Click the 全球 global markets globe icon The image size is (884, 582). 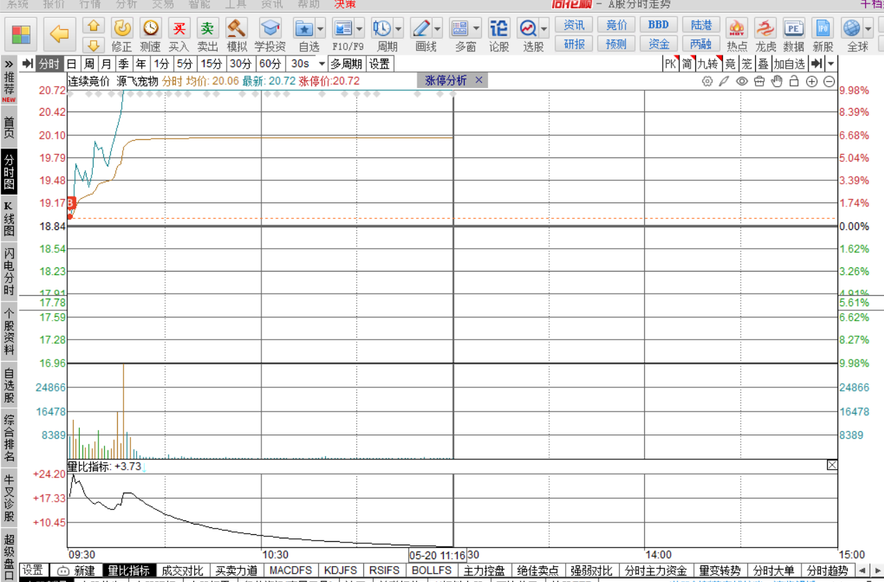(x=851, y=28)
